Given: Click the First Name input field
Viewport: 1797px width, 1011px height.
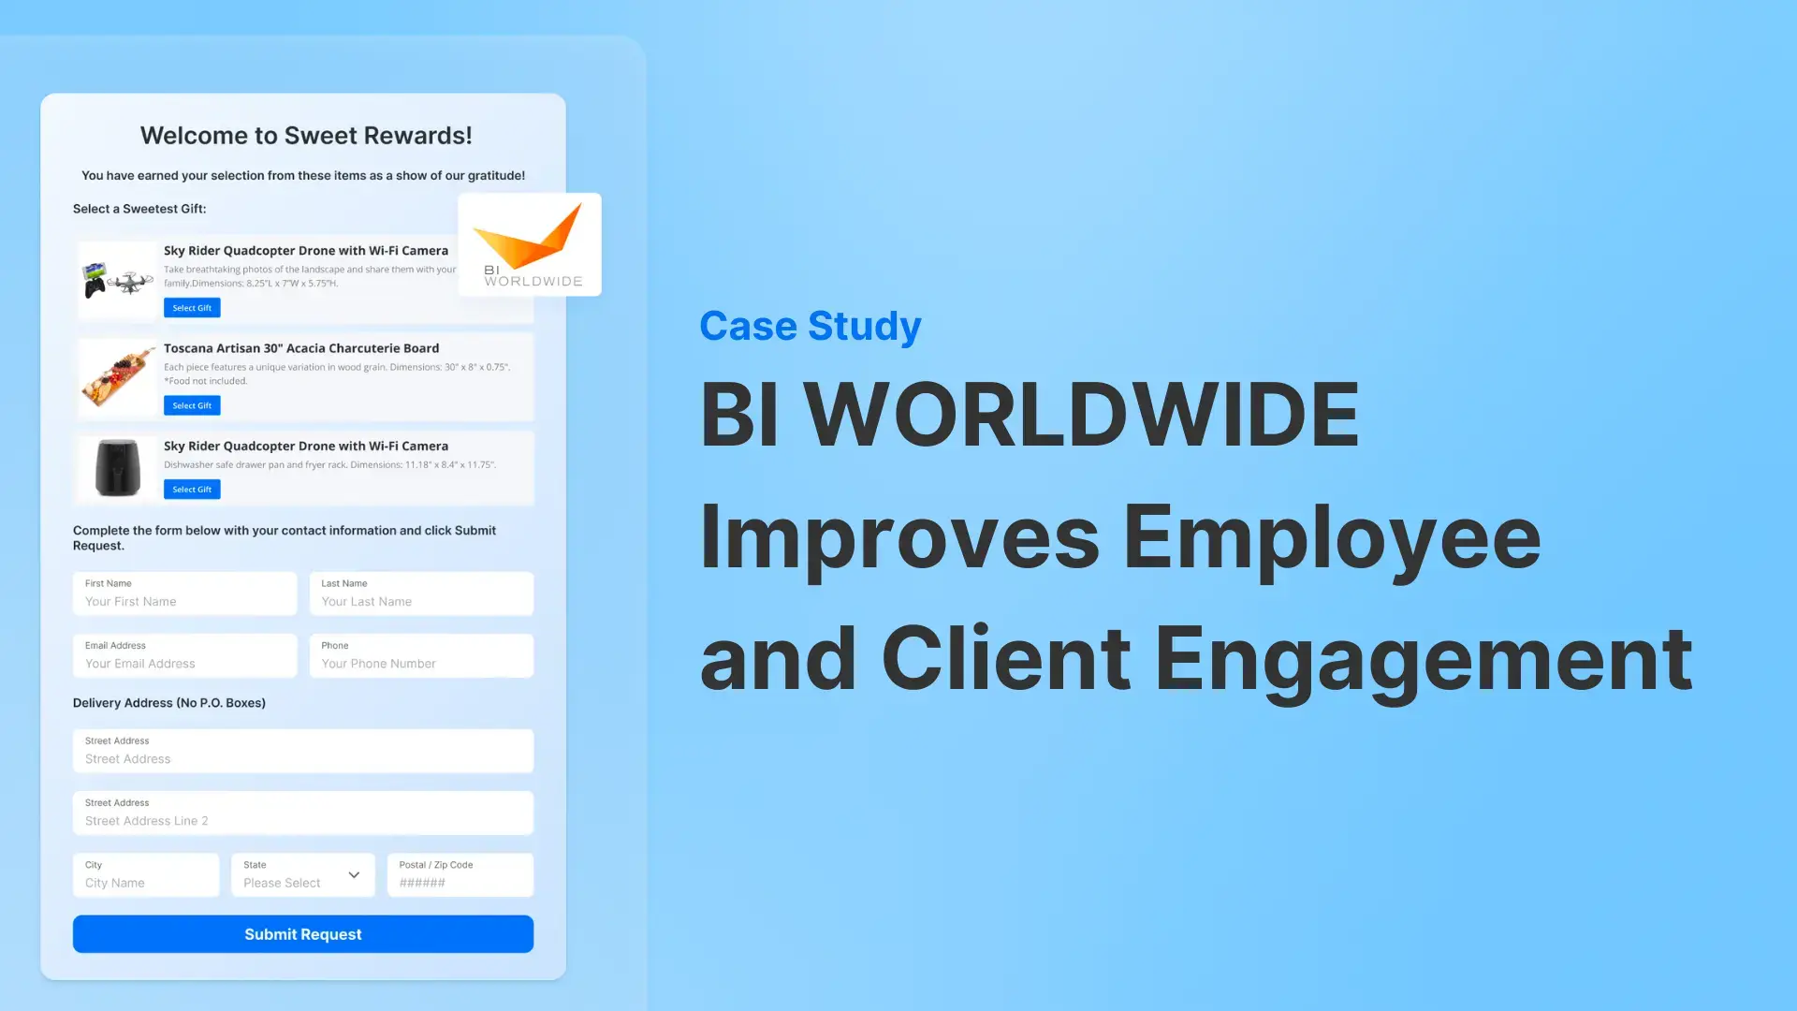Looking at the screenshot, I should 185,601.
